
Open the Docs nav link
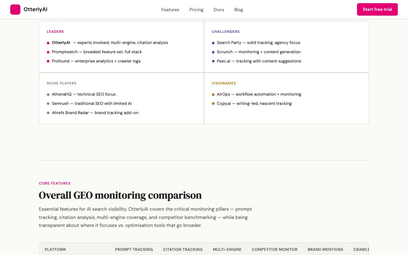(x=219, y=10)
